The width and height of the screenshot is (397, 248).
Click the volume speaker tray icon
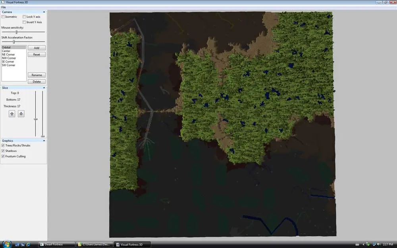pyautogui.click(x=378, y=244)
